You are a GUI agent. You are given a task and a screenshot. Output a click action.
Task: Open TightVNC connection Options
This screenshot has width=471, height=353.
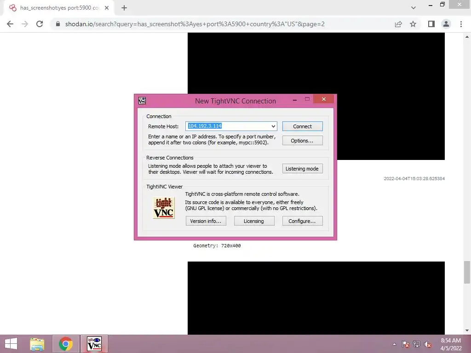point(303,141)
